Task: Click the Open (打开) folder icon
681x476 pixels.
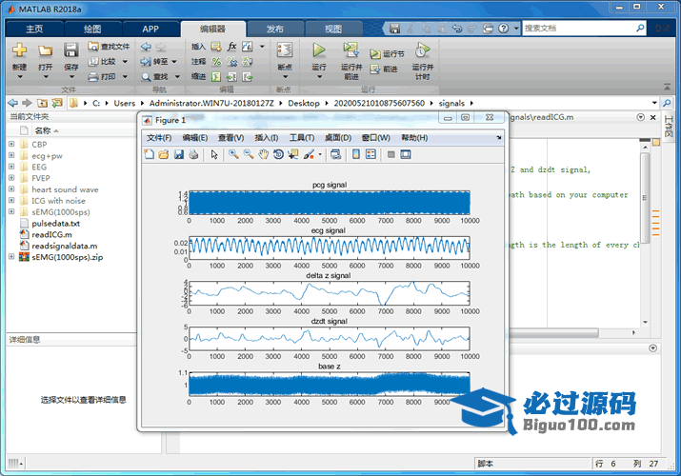Action: click(45, 50)
